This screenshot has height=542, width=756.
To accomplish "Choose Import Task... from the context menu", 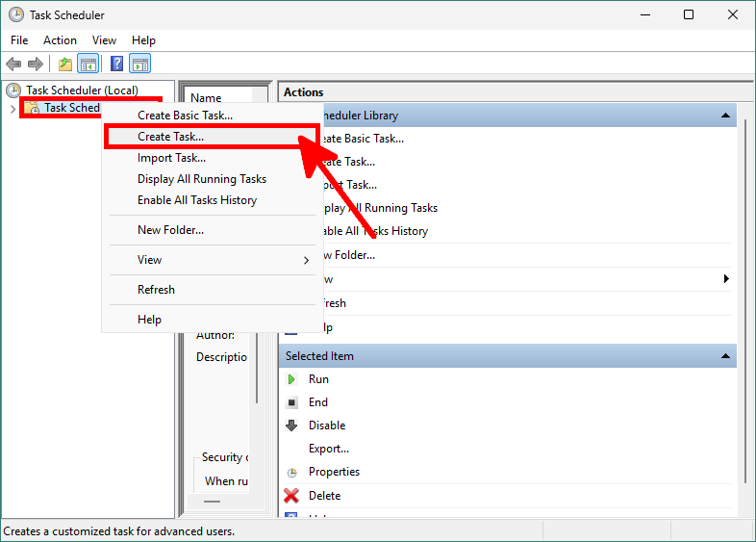I will tap(172, 158).
